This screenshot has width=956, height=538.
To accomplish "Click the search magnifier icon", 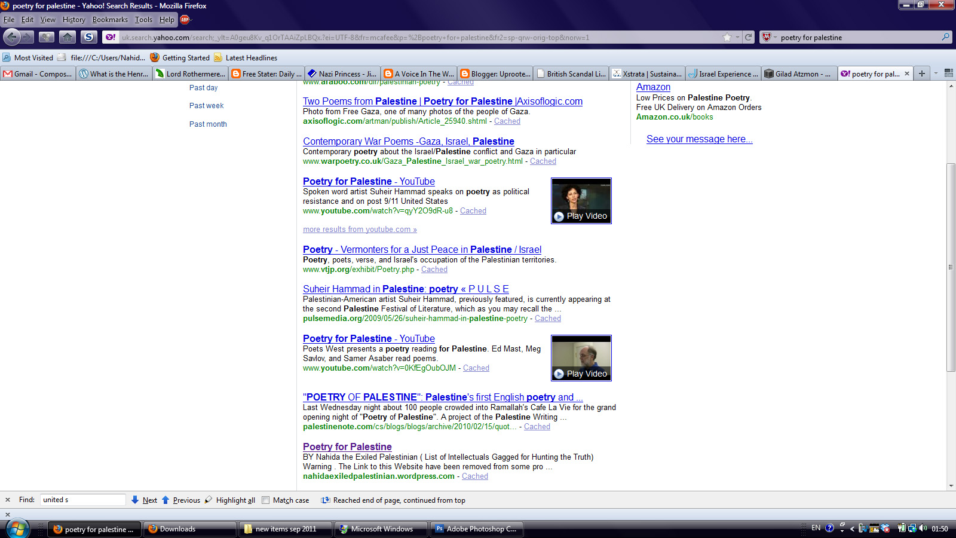I will point(945,37).
